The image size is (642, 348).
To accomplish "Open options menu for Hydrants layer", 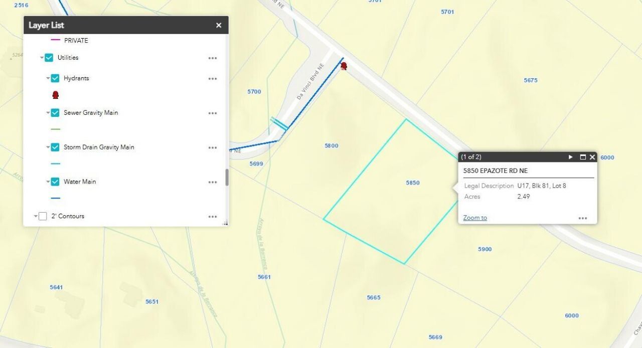I will pyautogui.click(x=213, y=79).
